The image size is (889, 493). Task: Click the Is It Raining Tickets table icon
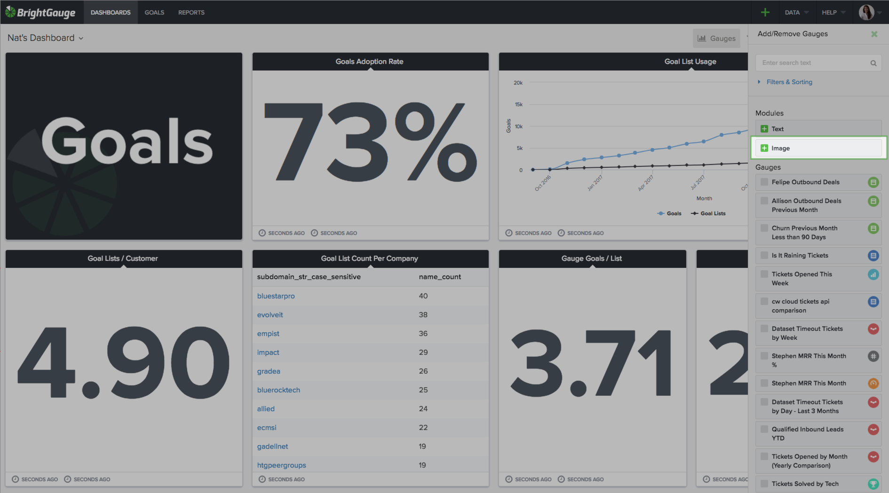[873, 256]
